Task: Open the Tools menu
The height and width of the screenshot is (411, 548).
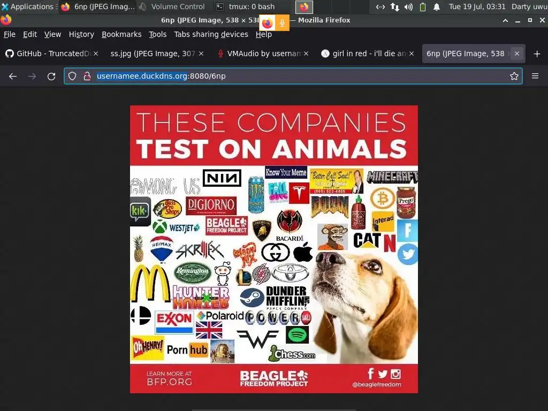Action: tap(158, 34)
